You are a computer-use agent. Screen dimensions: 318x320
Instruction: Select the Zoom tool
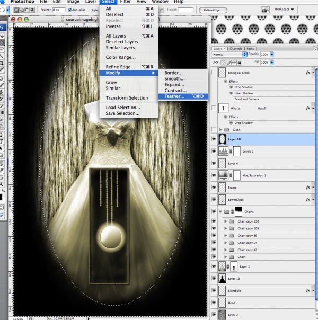[2, 184]
